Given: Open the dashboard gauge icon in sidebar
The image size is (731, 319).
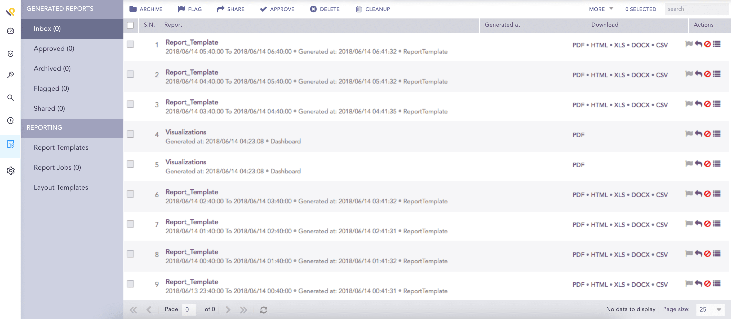Looking at the screenshot, I should 10,31.
